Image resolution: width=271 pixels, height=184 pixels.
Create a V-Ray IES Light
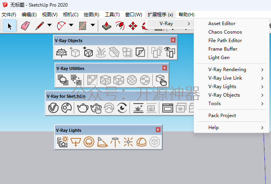click(x=115, y=142)
